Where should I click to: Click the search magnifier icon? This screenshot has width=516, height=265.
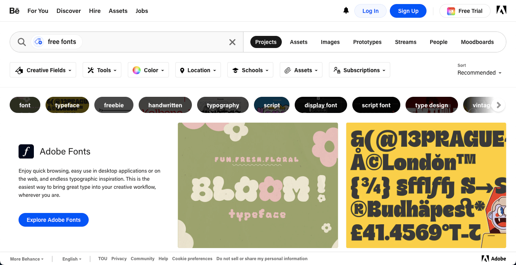22,42
